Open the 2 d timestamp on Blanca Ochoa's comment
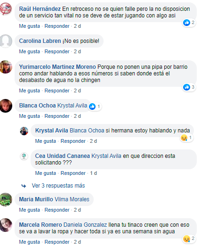The height and width of the screenshot is (247, 201). point(77,116)
